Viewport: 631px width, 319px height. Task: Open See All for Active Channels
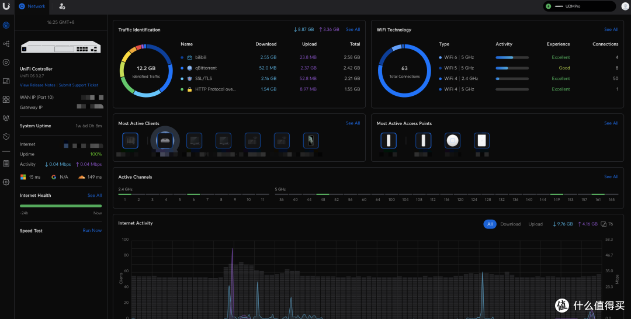[x=611, y=177]
